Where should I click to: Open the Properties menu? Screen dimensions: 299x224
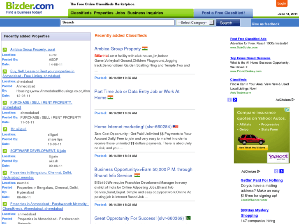click(104, 13)
